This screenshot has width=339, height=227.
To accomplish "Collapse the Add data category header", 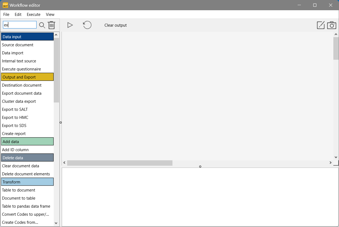I will tap(27, 141).
